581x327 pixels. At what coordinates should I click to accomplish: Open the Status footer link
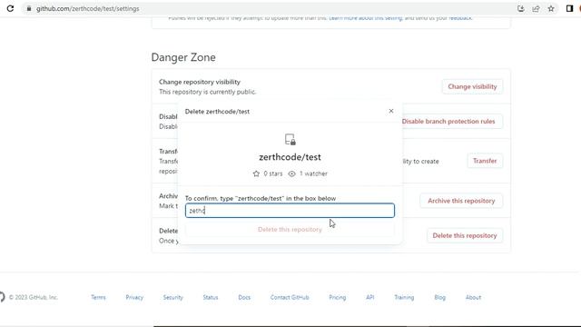[211, 297]
